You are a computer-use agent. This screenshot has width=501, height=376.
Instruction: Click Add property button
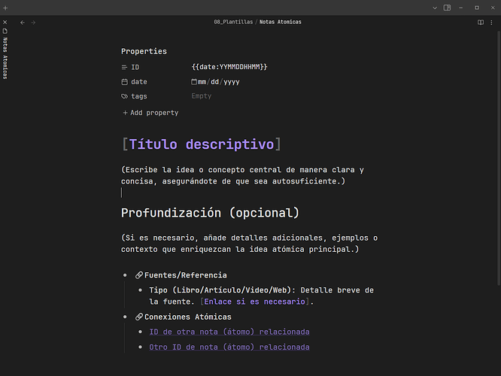tap(150, 113)
